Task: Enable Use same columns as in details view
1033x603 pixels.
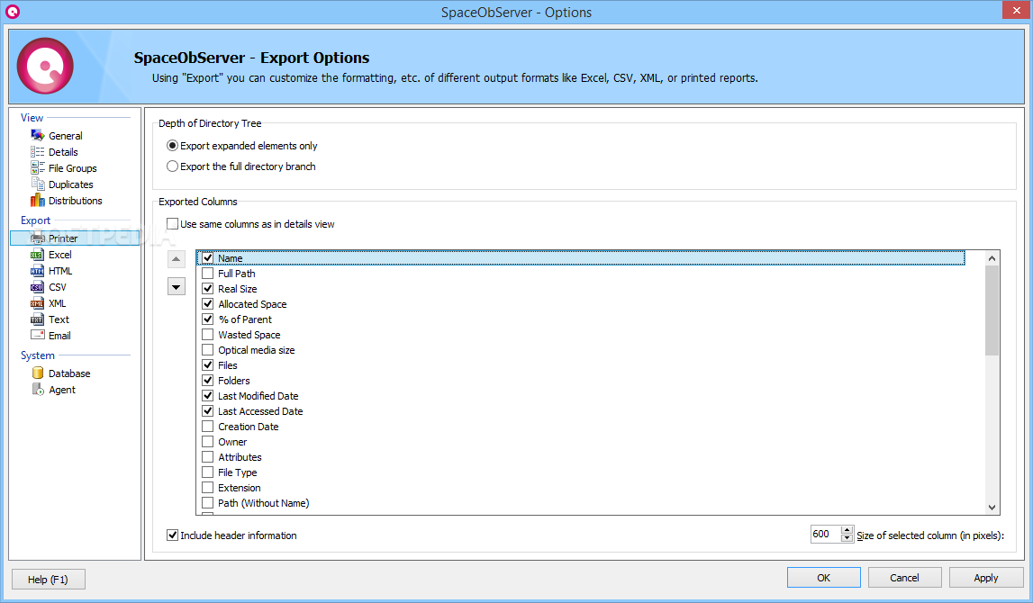Action: (x=173, y=224)
